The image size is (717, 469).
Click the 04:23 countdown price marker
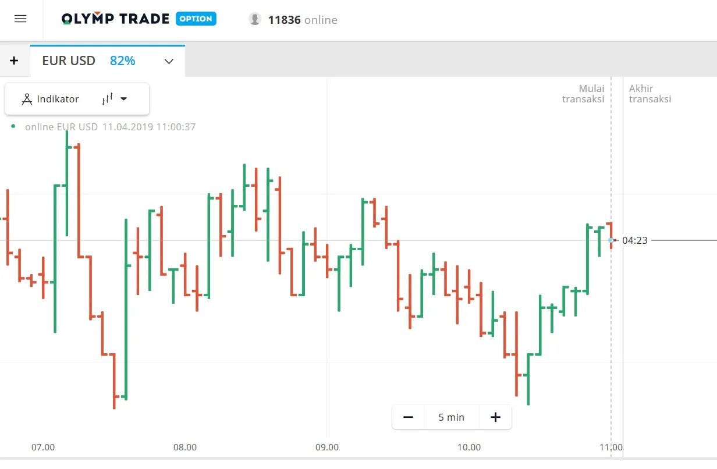(x=634, y=240)
